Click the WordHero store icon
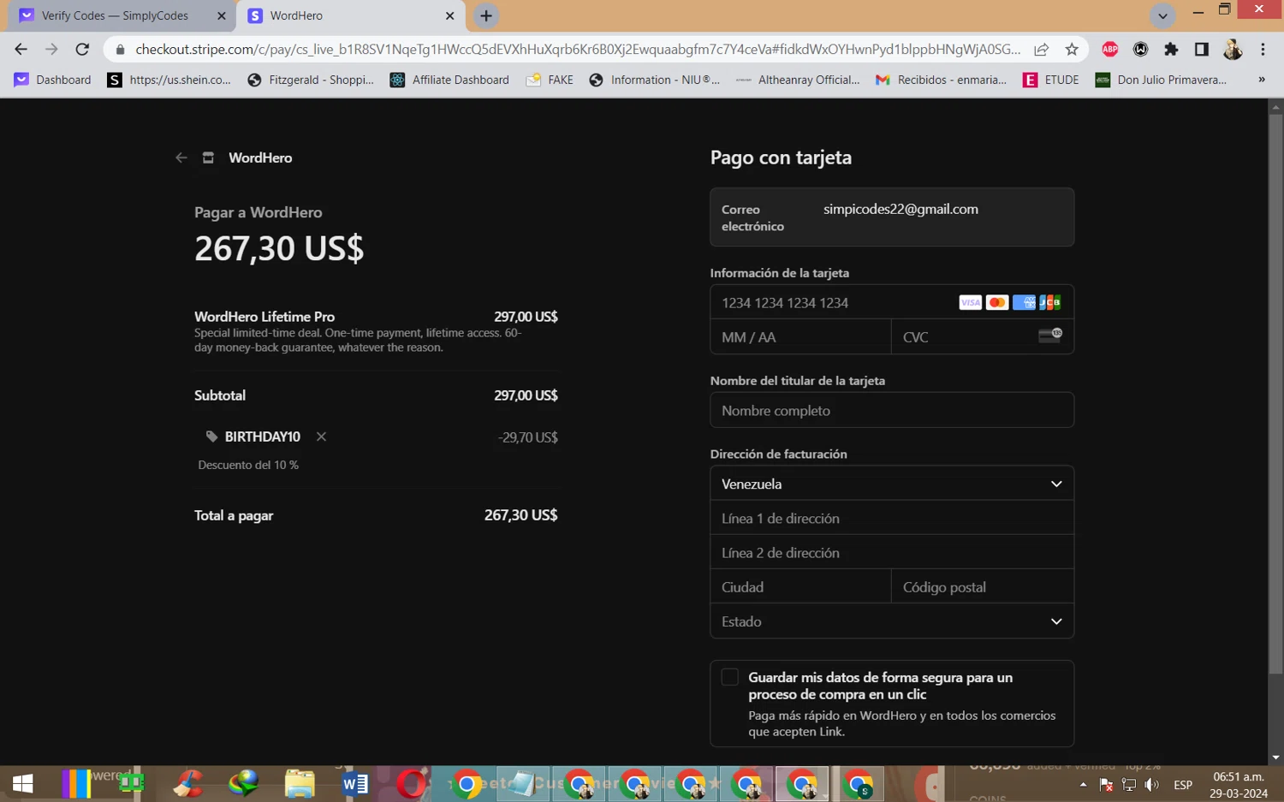Viewport: 1284px width, 802px height. point(208,157)
